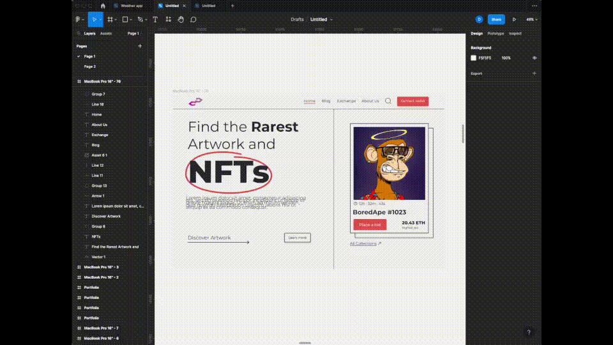
Task: Add a new page with plus
Action: (140, 46)
